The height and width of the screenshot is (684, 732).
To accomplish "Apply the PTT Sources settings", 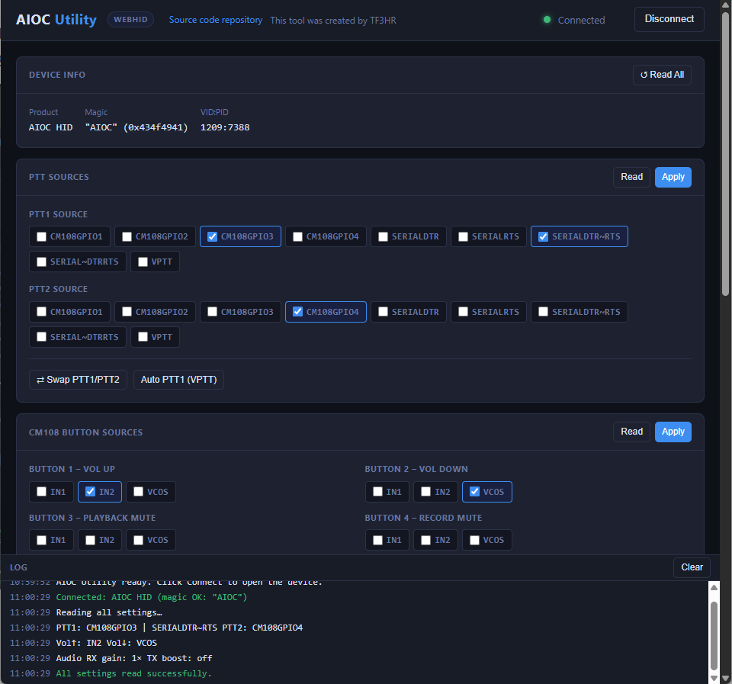I will (673, 177).
